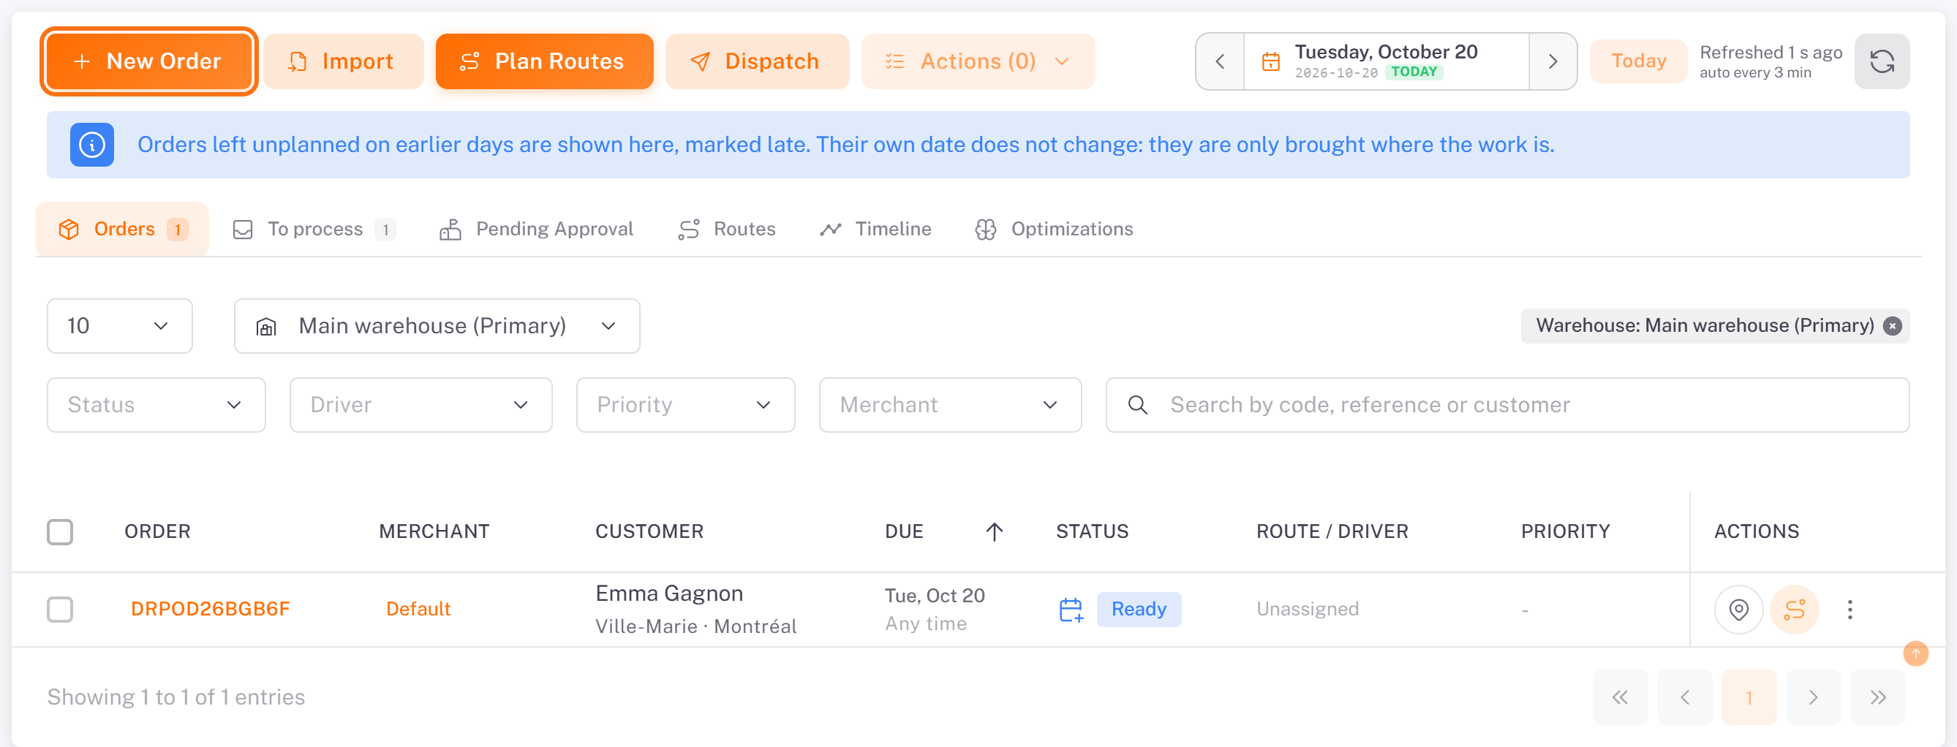Go to next day arrow
Viewport: 1957px width, 747px height.
point(1553,61)
